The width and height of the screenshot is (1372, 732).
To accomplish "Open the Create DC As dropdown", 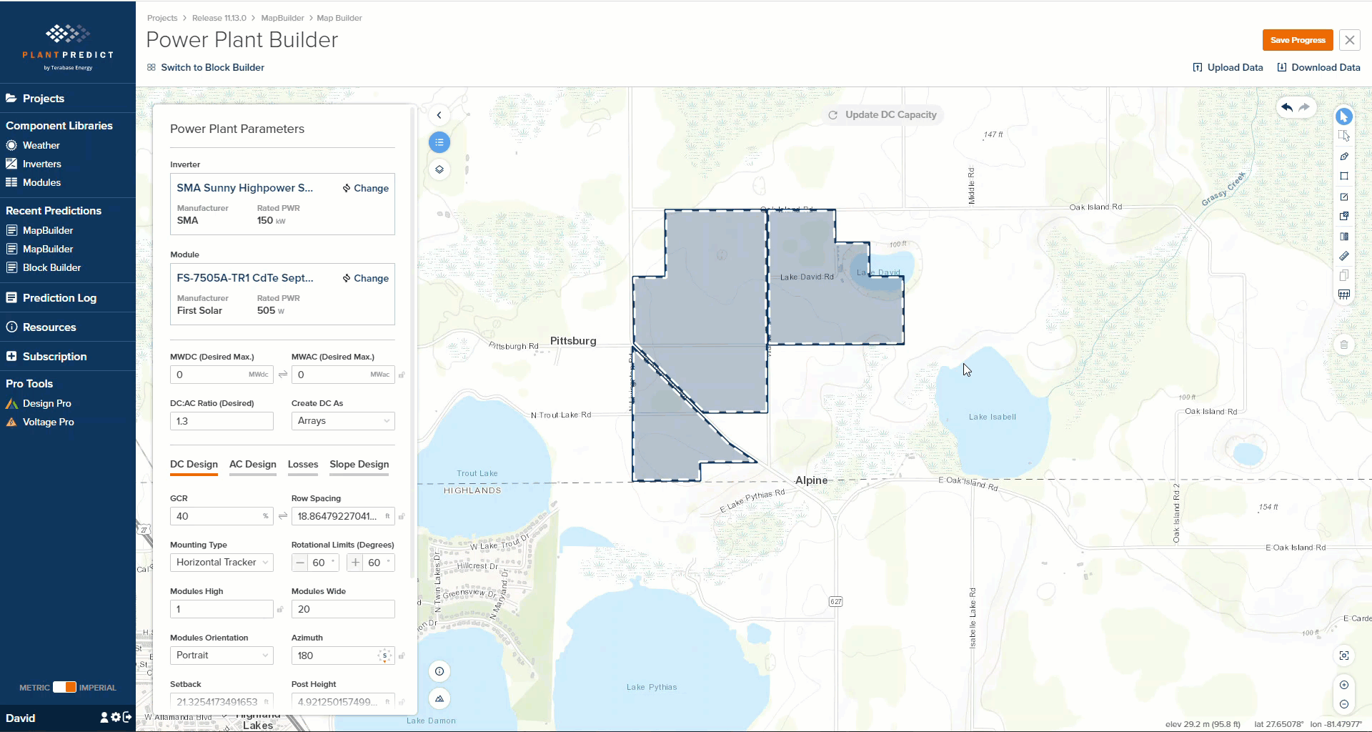I will coord(343,421).
